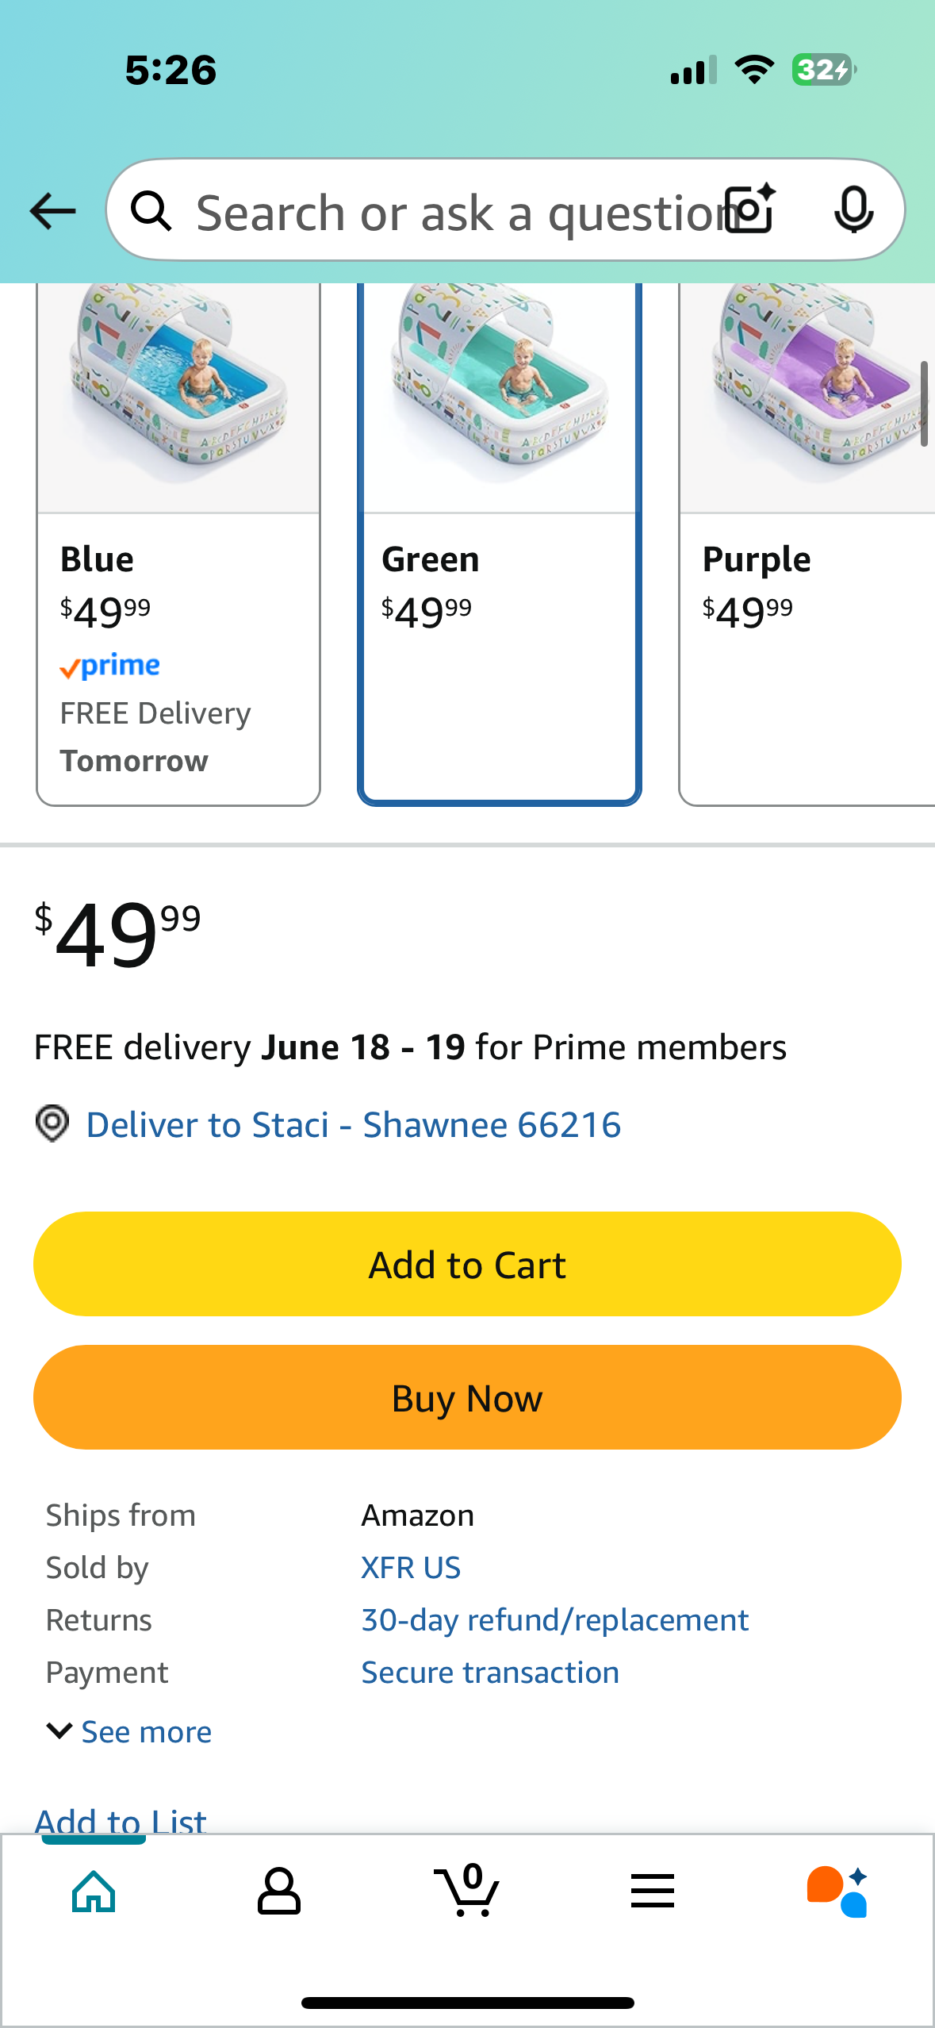Tap the back arrow icon
The height and width of the screenshot is (2028, 935).
click(52, 211)
